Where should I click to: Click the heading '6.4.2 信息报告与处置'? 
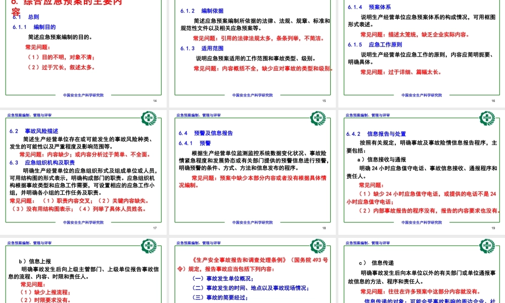(376, 134)
